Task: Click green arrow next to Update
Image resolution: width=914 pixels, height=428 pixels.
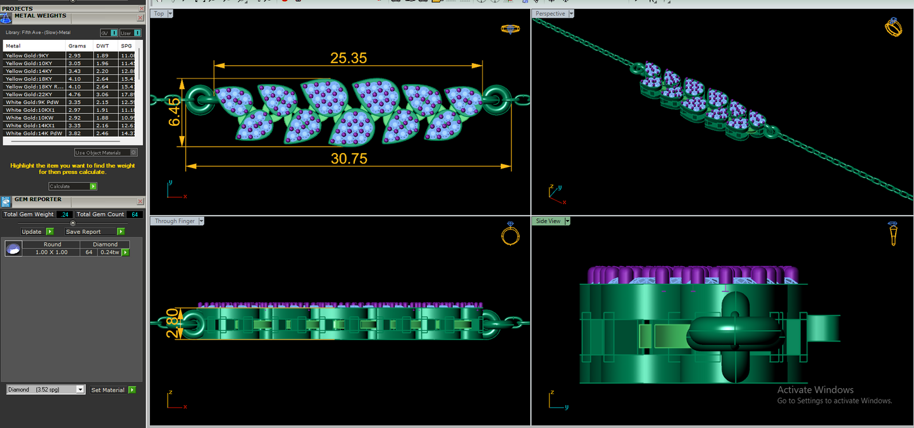Action: click(x=49, y=231)
